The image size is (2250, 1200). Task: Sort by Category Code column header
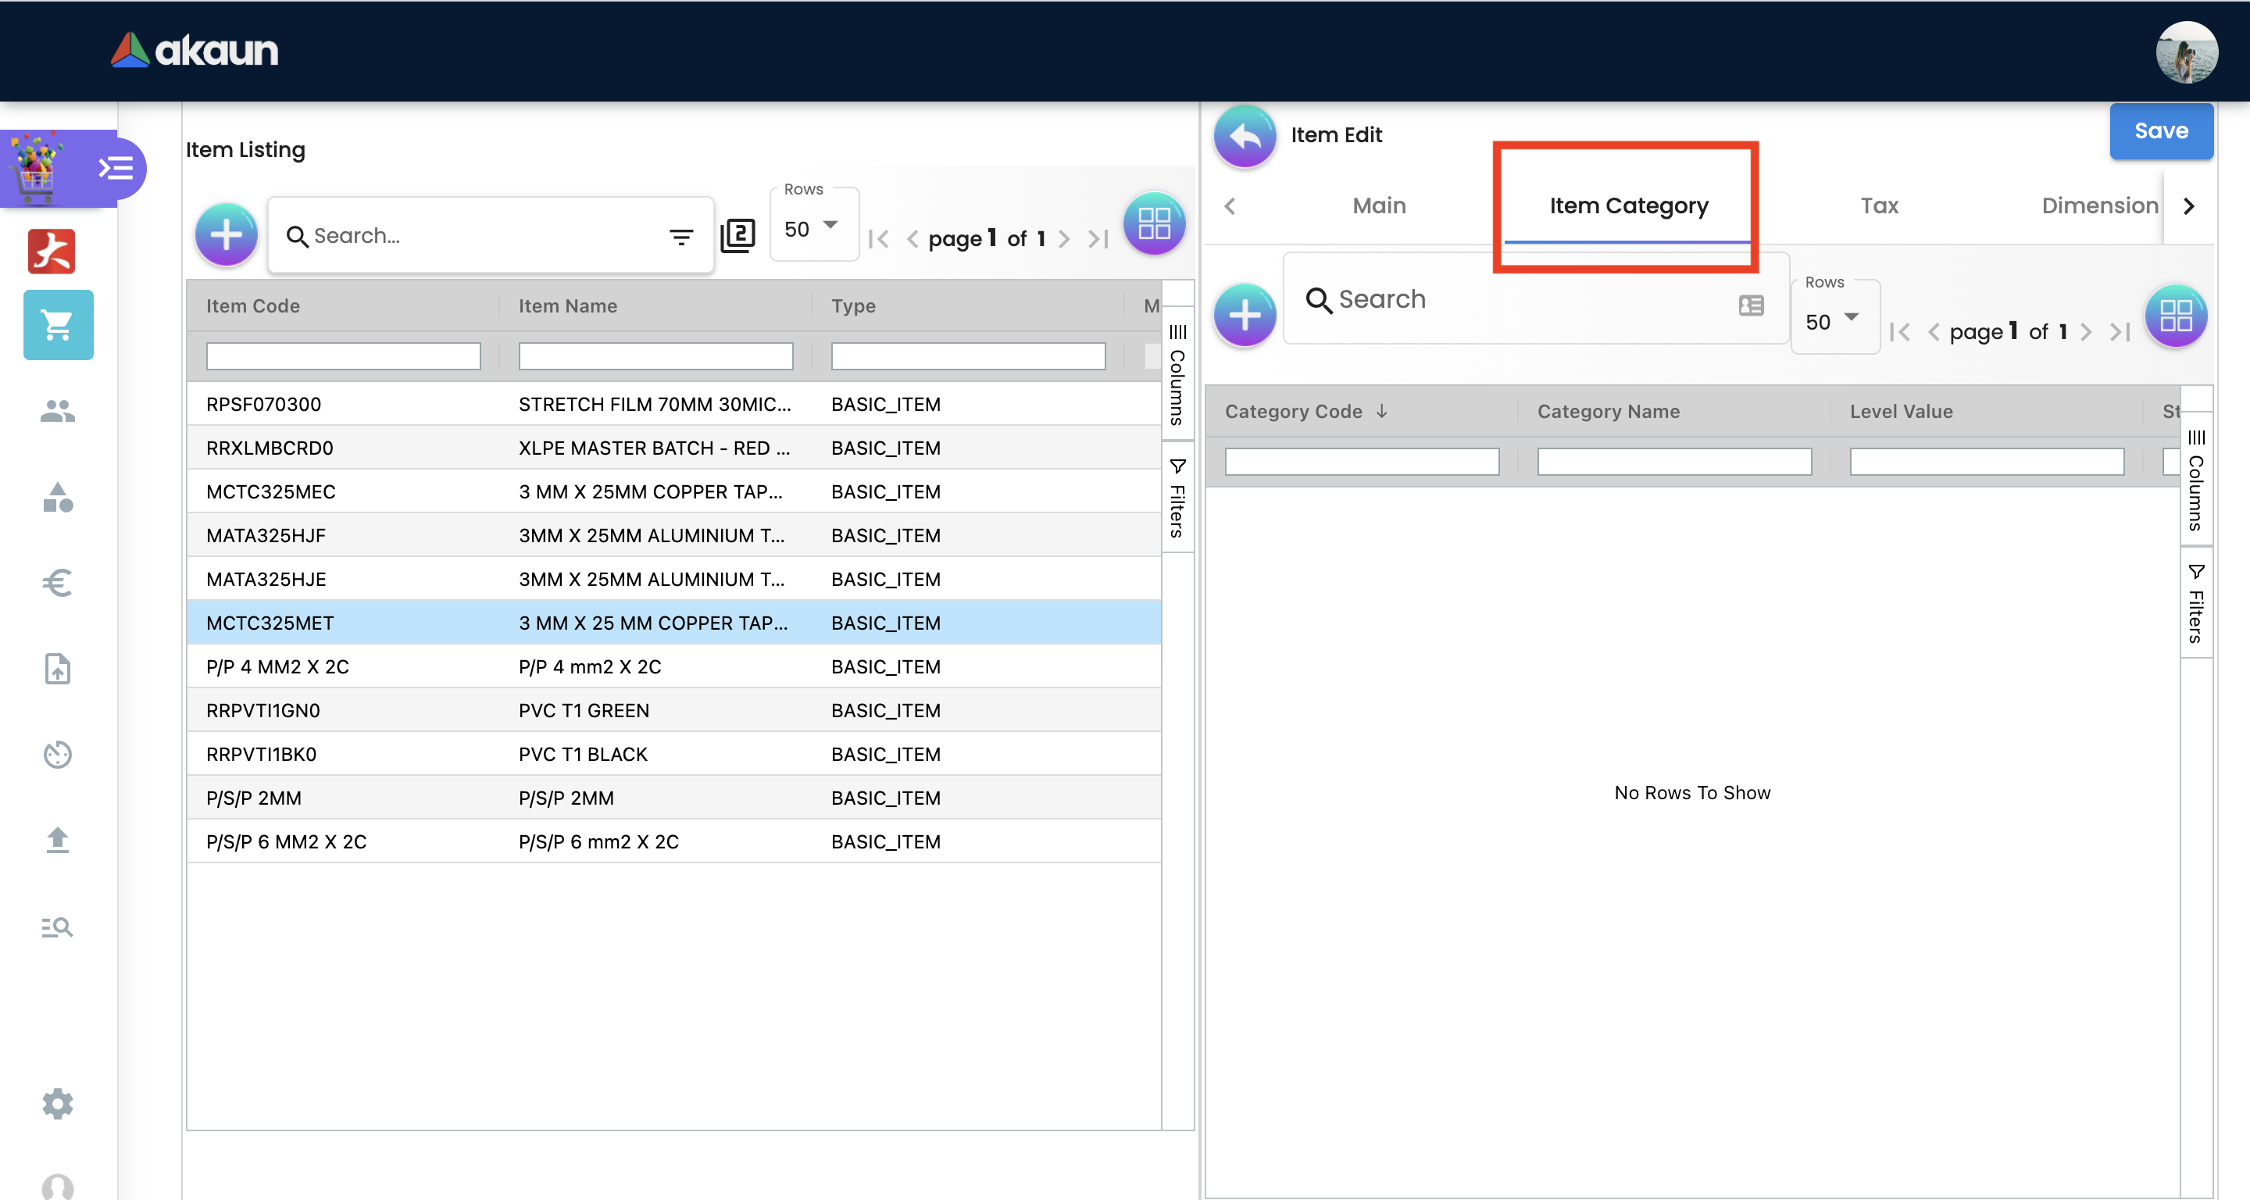click(x=1293, y=412)
